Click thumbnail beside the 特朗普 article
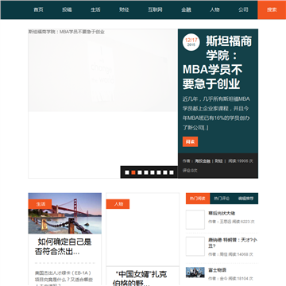The image size is (286, 286). click(x=195, y=246)
